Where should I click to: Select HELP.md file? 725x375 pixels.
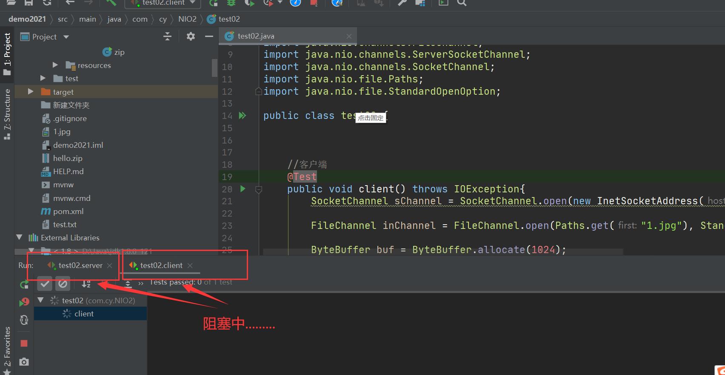(x=63, y=171)
